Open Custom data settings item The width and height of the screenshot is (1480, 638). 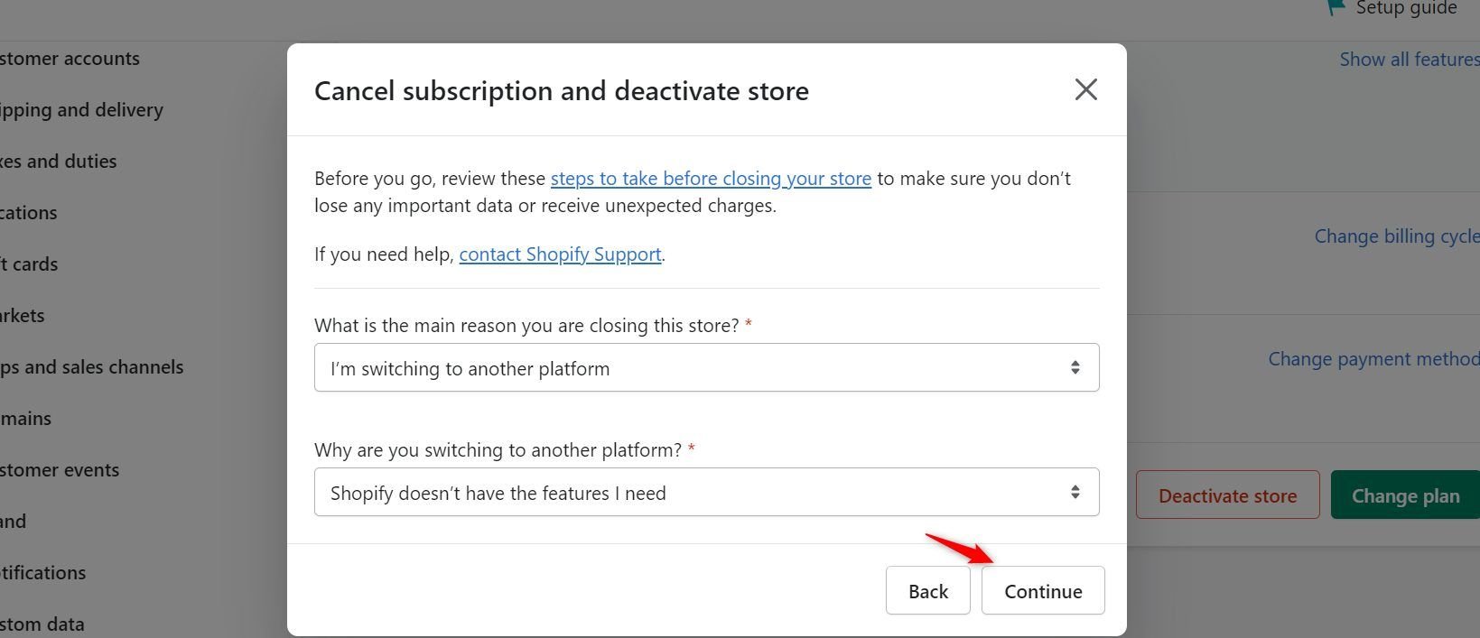pyautogui.click(x=42, y=624)
